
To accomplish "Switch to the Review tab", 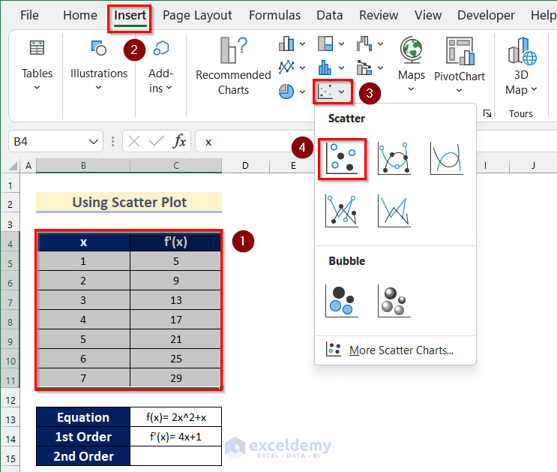I will [x=379, y=15].
